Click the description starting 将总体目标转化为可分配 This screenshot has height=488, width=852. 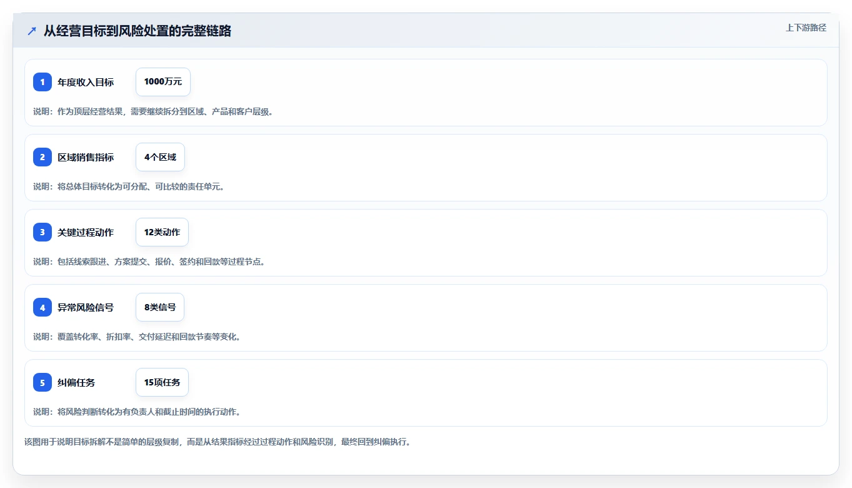pos(129,186)
